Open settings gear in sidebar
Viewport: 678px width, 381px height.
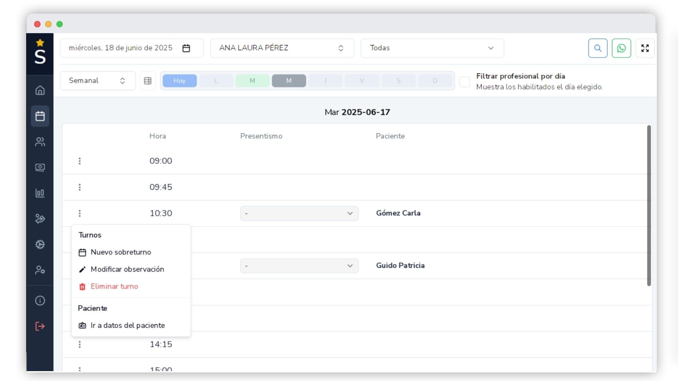(40, 244)
